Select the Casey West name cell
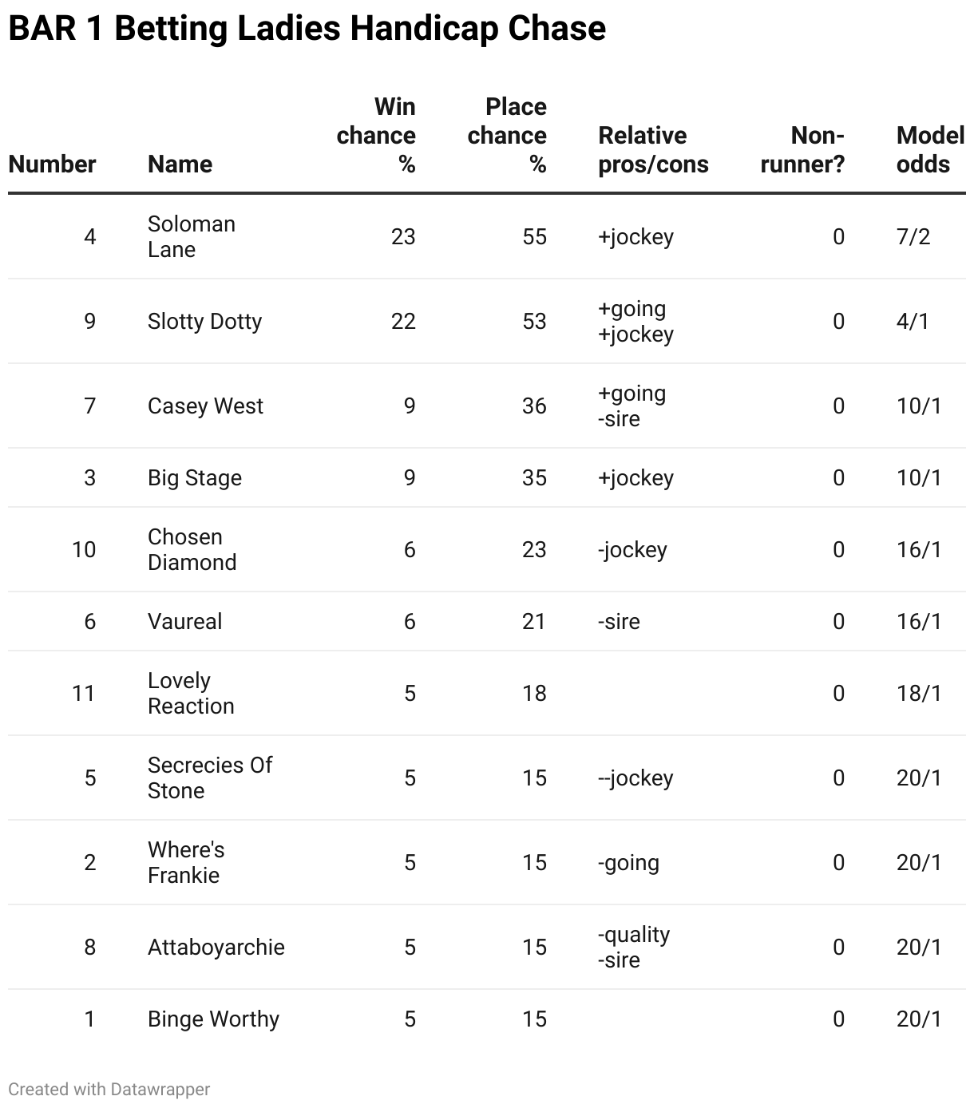Image resolution: width=974 pixels, height=1108 pixels. point(205,406)
